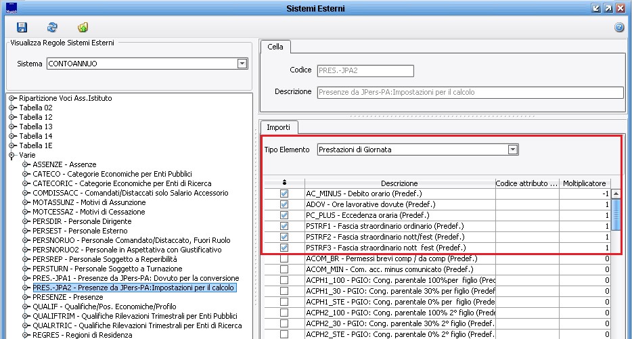Viewport: 632px width, 339px height.
Task: Open the Help question mark icon
Action: 618,28
